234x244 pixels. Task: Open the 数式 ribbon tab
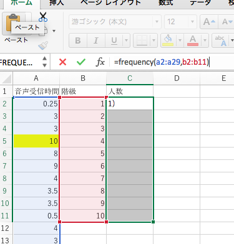click(166, 3)
